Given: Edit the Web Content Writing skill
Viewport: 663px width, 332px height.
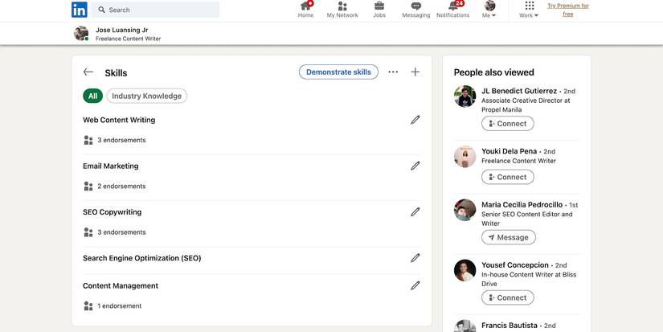Looking at the screenshot, I should click(415, 120).
